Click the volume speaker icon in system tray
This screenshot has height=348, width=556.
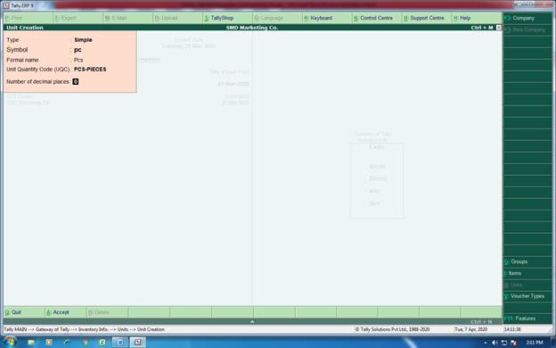(495, 343)
